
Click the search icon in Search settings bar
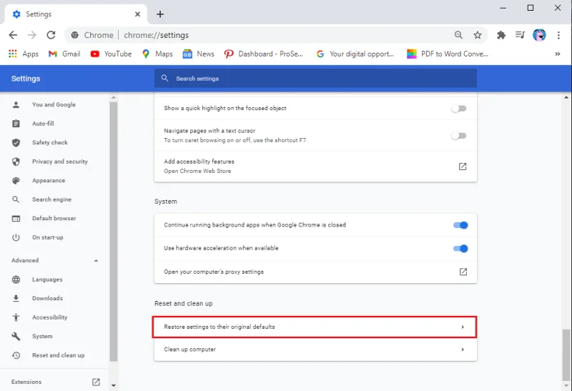[165, 78]
